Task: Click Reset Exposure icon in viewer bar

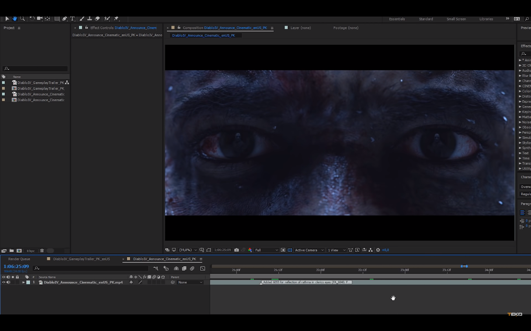Action: [x=378, y=250]
